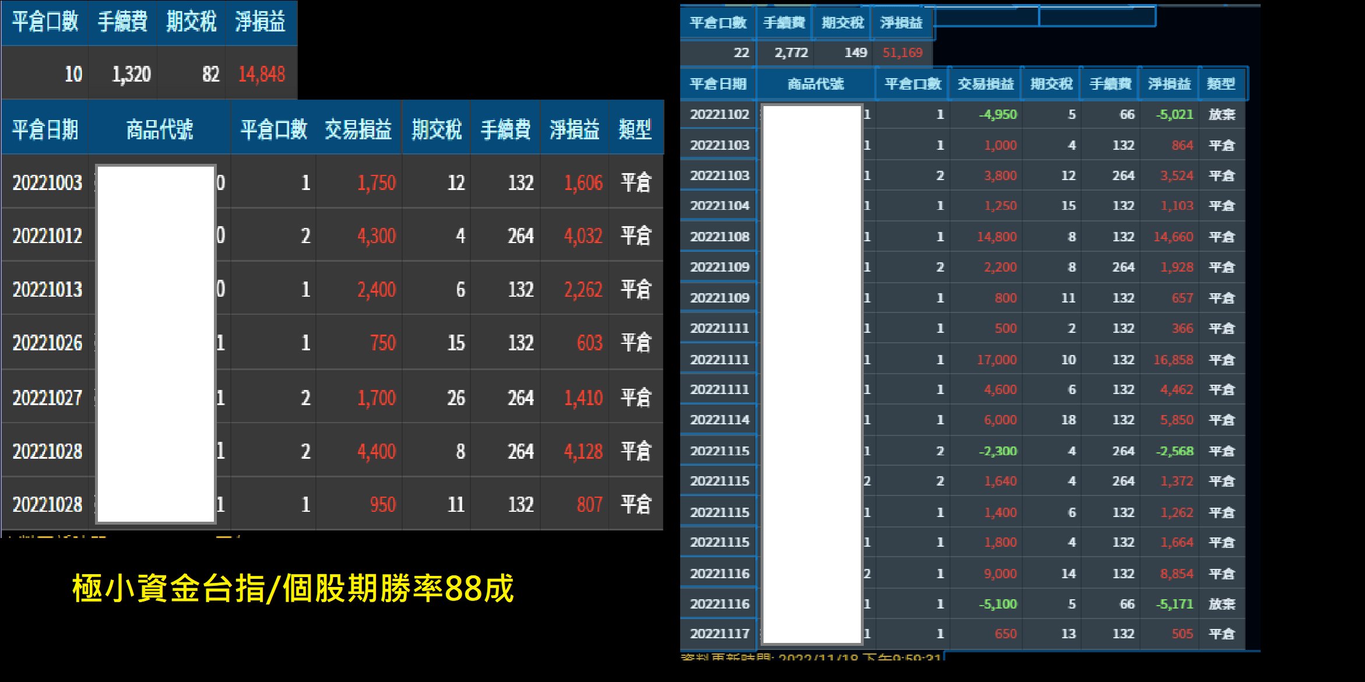1365x682 pixels.
Task: Click the loss value -2,300
Action: click(998, 451)
